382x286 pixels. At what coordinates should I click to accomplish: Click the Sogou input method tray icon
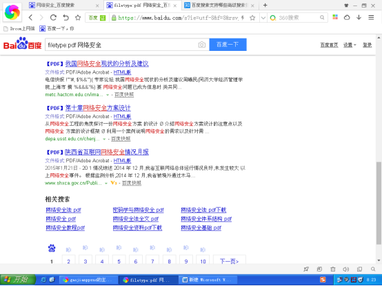click(323, 280)
